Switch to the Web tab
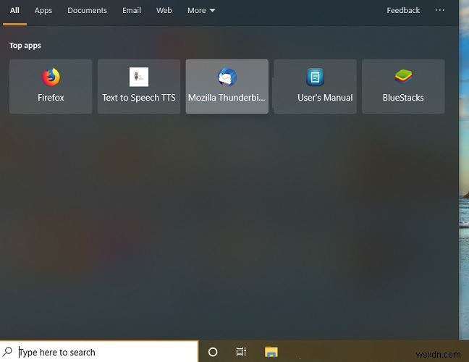Screen dimensions: 469x362 coord(164,10)
